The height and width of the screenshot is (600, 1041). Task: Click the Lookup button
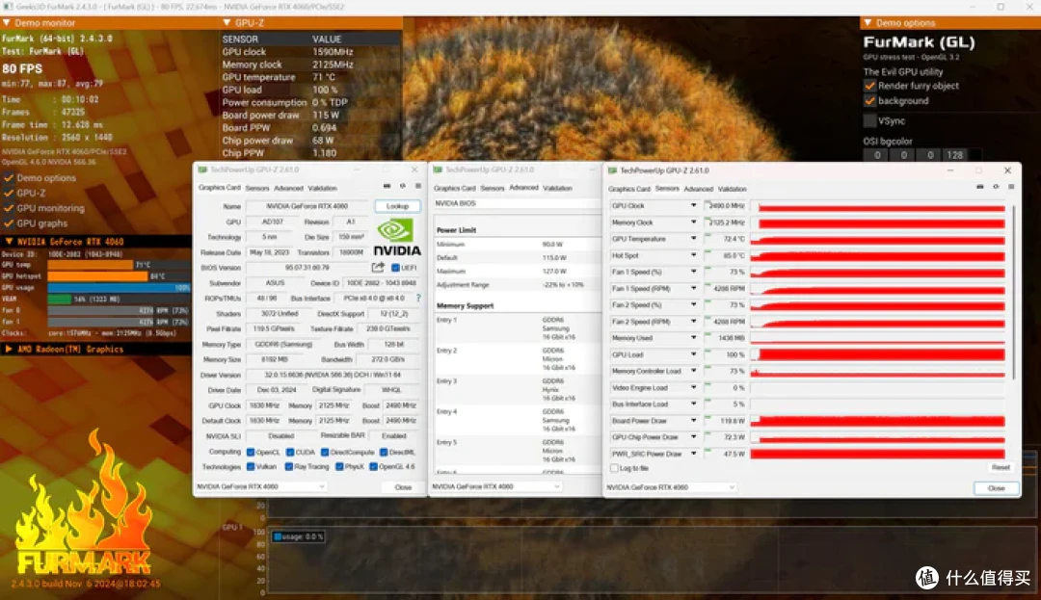(x=397, y=206)
